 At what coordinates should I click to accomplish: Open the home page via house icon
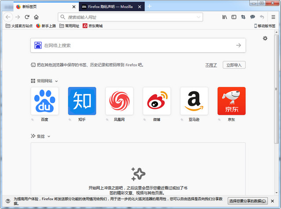point(36,17)
